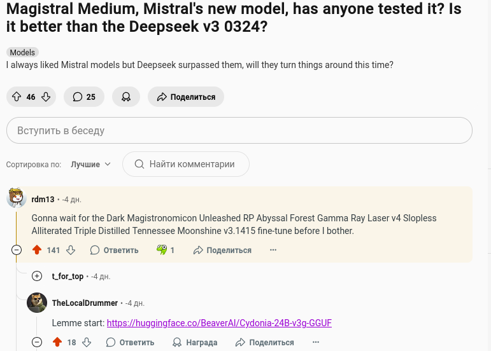Click the award icon on rdm13's comment
491x351 pixels.
tap(162, 250)
